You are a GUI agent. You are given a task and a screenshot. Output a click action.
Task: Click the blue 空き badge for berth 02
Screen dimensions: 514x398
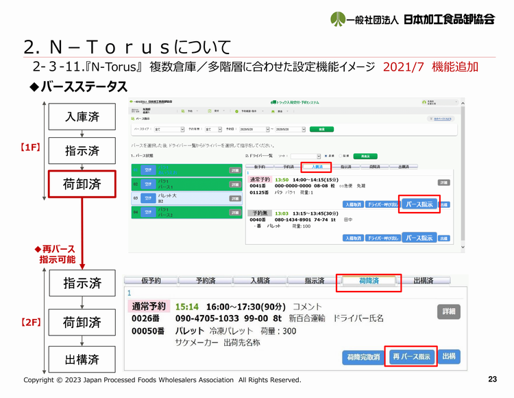(x=148, y=184)
